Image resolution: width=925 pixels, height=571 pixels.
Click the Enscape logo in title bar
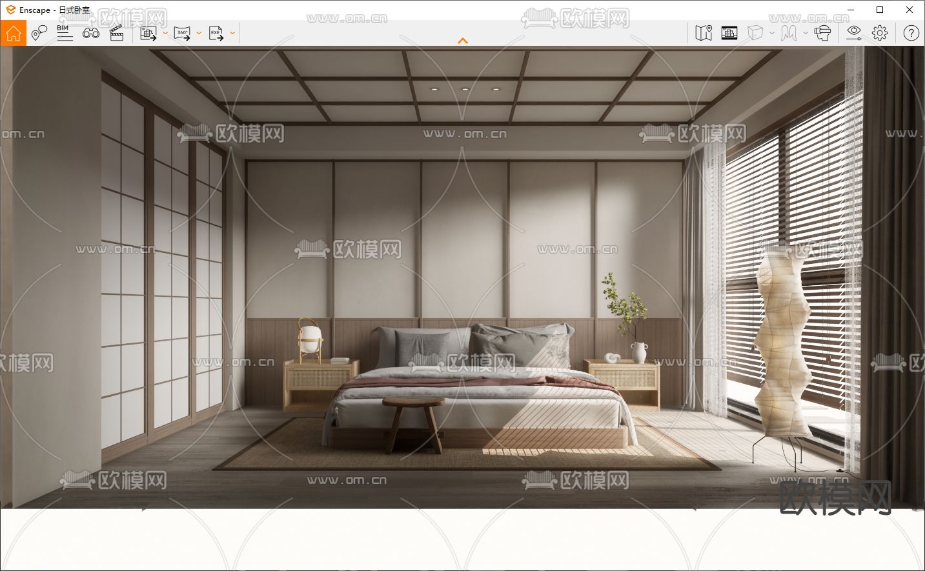(x=10, y=10)
